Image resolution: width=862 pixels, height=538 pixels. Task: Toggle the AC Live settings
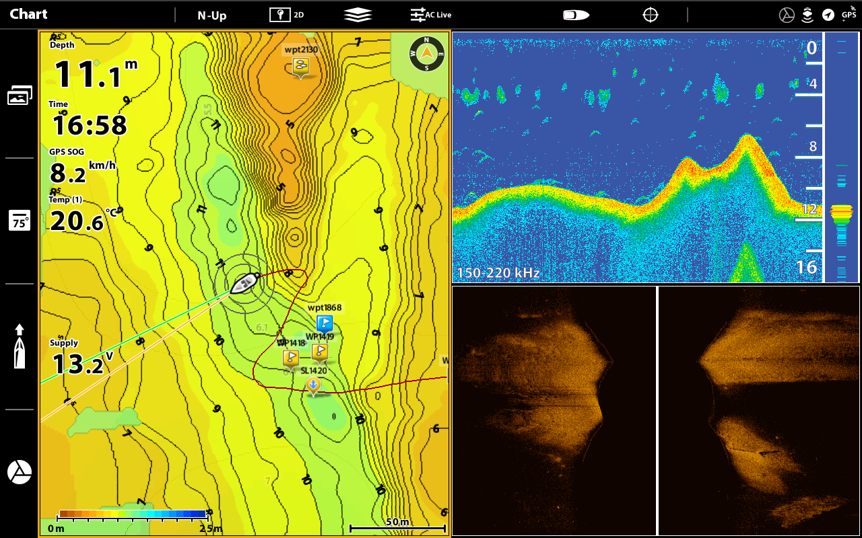431,15
